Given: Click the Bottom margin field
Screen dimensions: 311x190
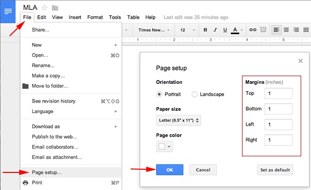Looking at the screenshot, I should tap(278, 109).
